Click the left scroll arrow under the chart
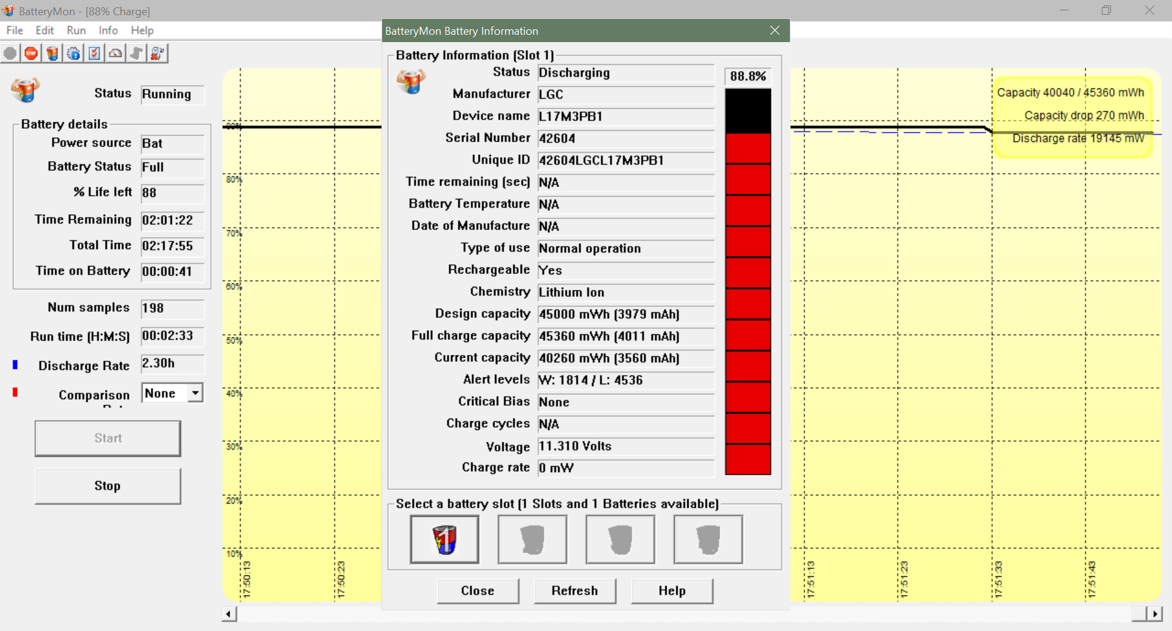This screenshot has height=631, width=1172. [x=230, y=614]
